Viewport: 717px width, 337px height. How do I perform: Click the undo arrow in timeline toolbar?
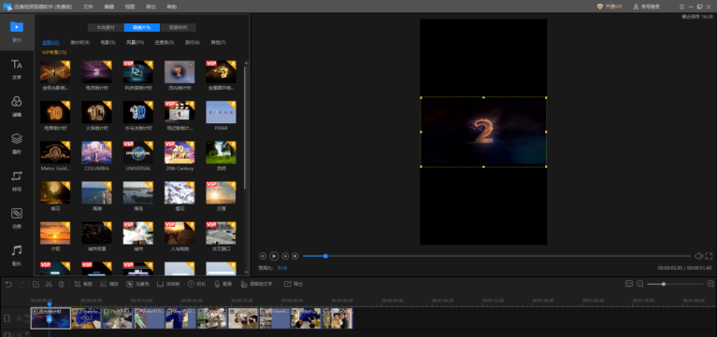8,284
